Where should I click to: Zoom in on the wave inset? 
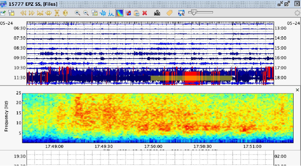tap(78, 13)
